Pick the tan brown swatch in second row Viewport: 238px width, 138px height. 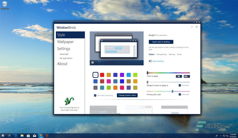point(129,81)
